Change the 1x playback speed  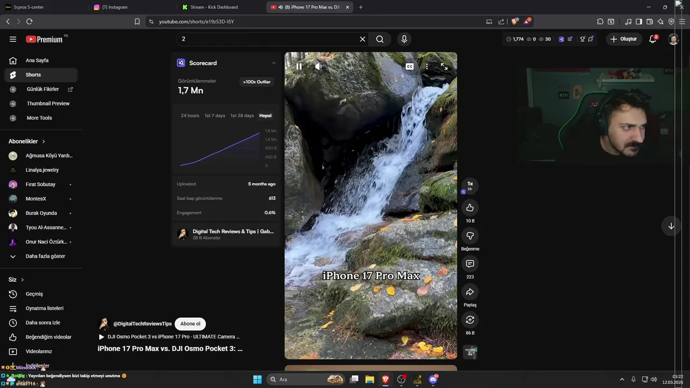pos(470,186)
